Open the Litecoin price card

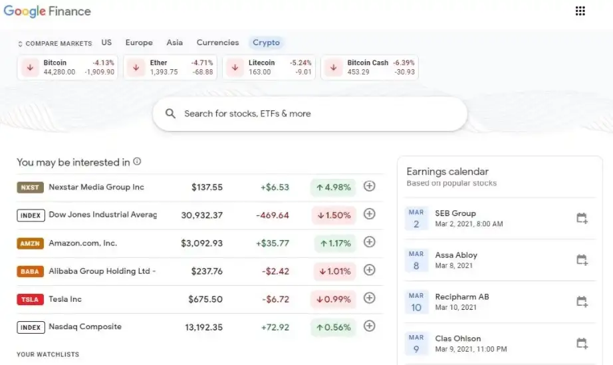[x=269, y=67]
